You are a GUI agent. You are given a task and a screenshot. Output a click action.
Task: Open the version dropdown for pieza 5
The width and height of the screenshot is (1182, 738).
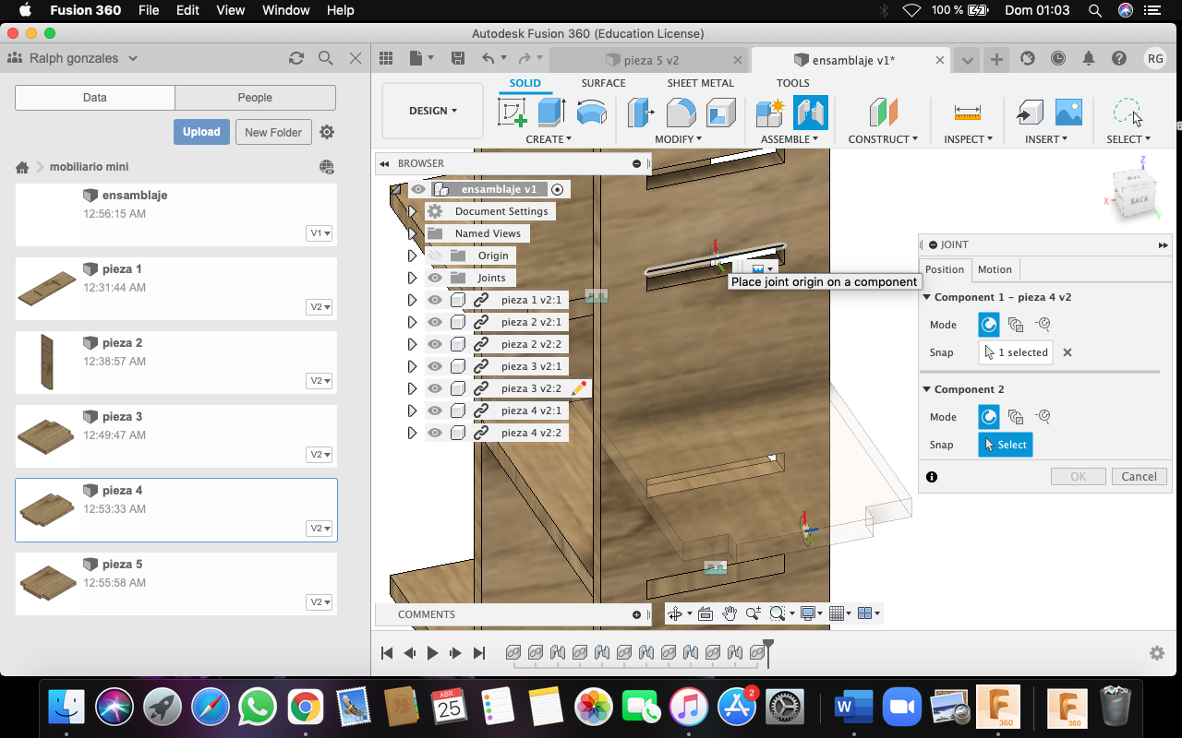(320, 602)
